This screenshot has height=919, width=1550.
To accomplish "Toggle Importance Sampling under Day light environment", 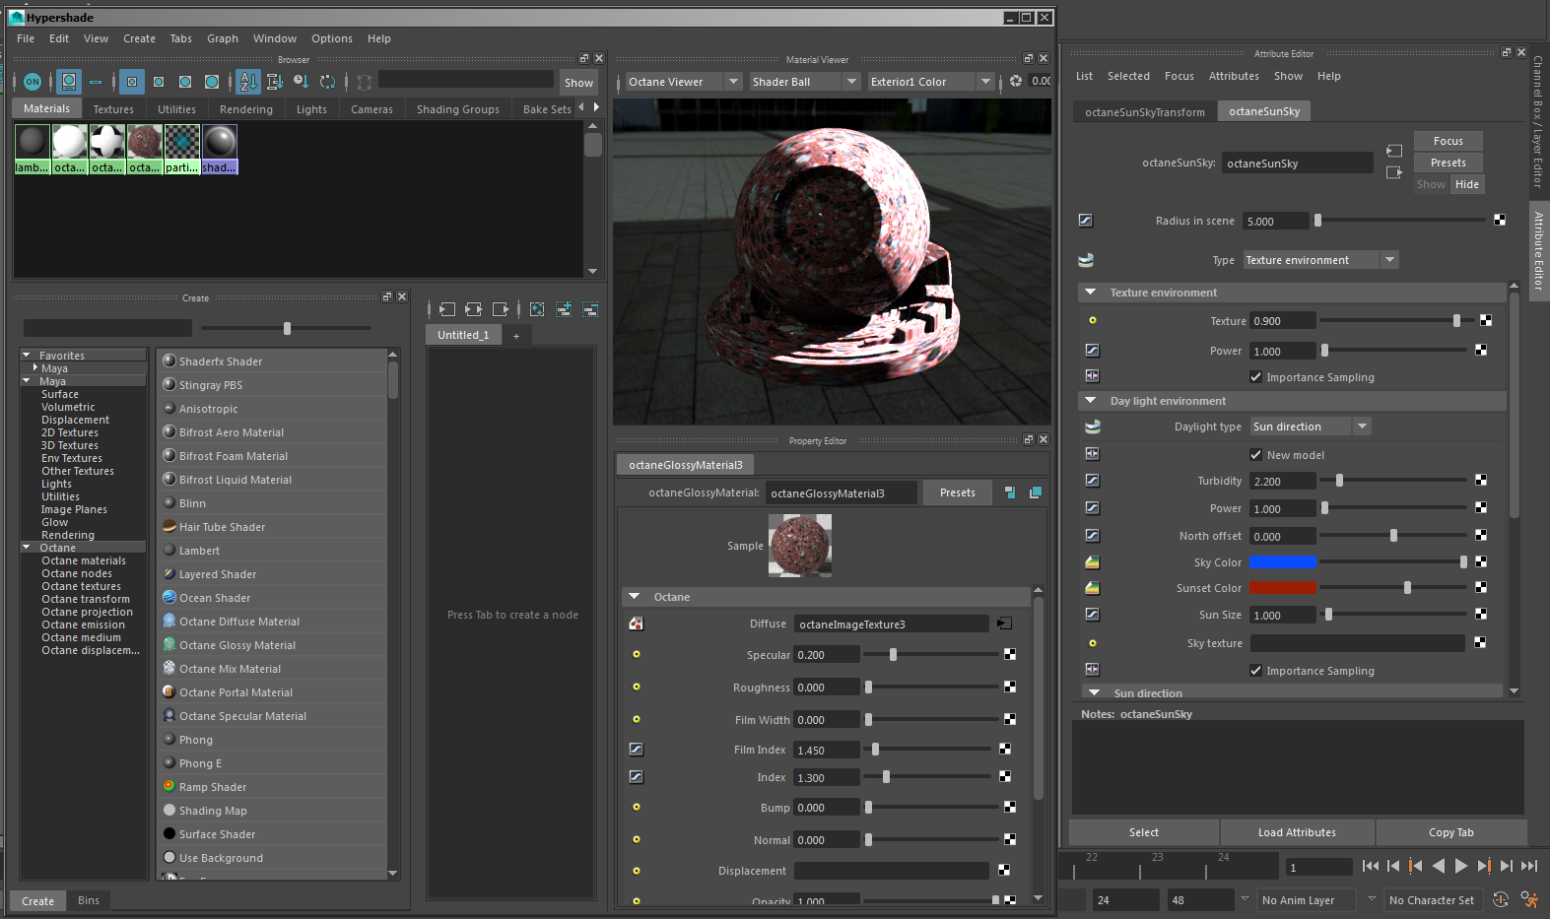I will [x=1255, y=671].
